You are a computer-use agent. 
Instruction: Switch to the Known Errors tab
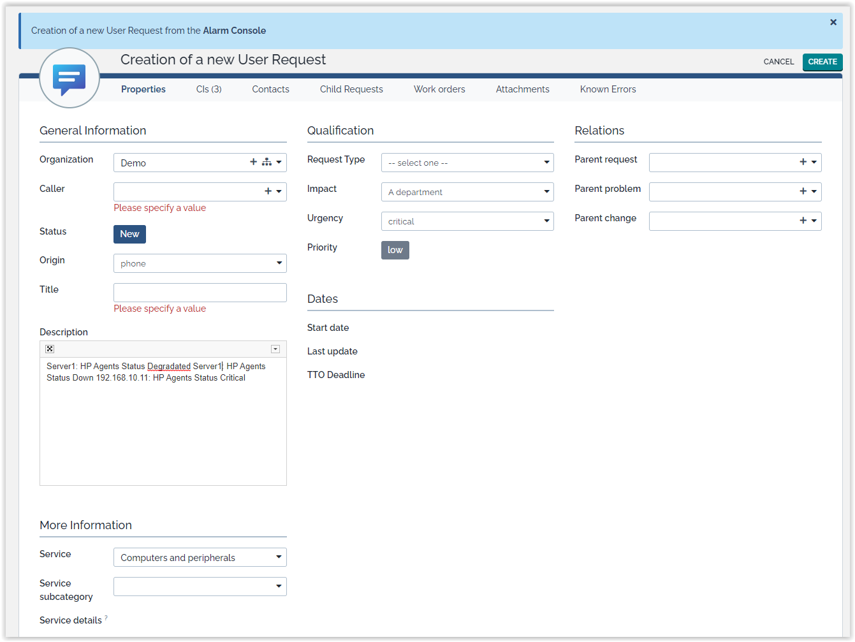(x=608, y=89)
